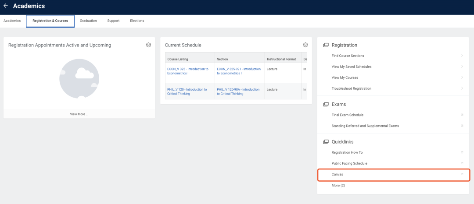Expand View My Saved Schedules chevron
Viewport: 474px width, 204px height.
(462, 67)
